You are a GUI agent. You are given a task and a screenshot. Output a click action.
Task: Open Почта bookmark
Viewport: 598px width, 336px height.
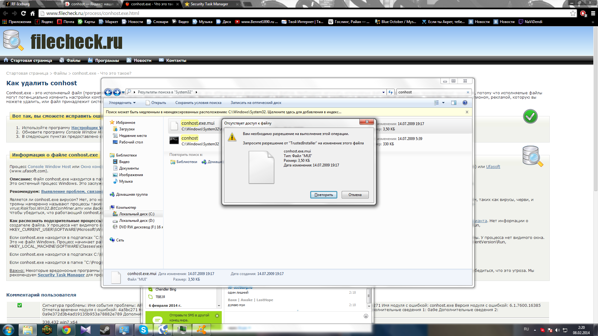point(66,22)
